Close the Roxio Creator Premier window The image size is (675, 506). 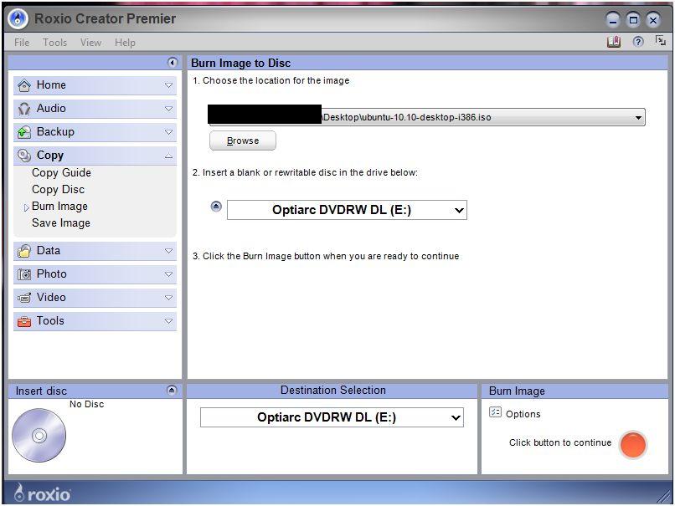click(x=653, y=20)
